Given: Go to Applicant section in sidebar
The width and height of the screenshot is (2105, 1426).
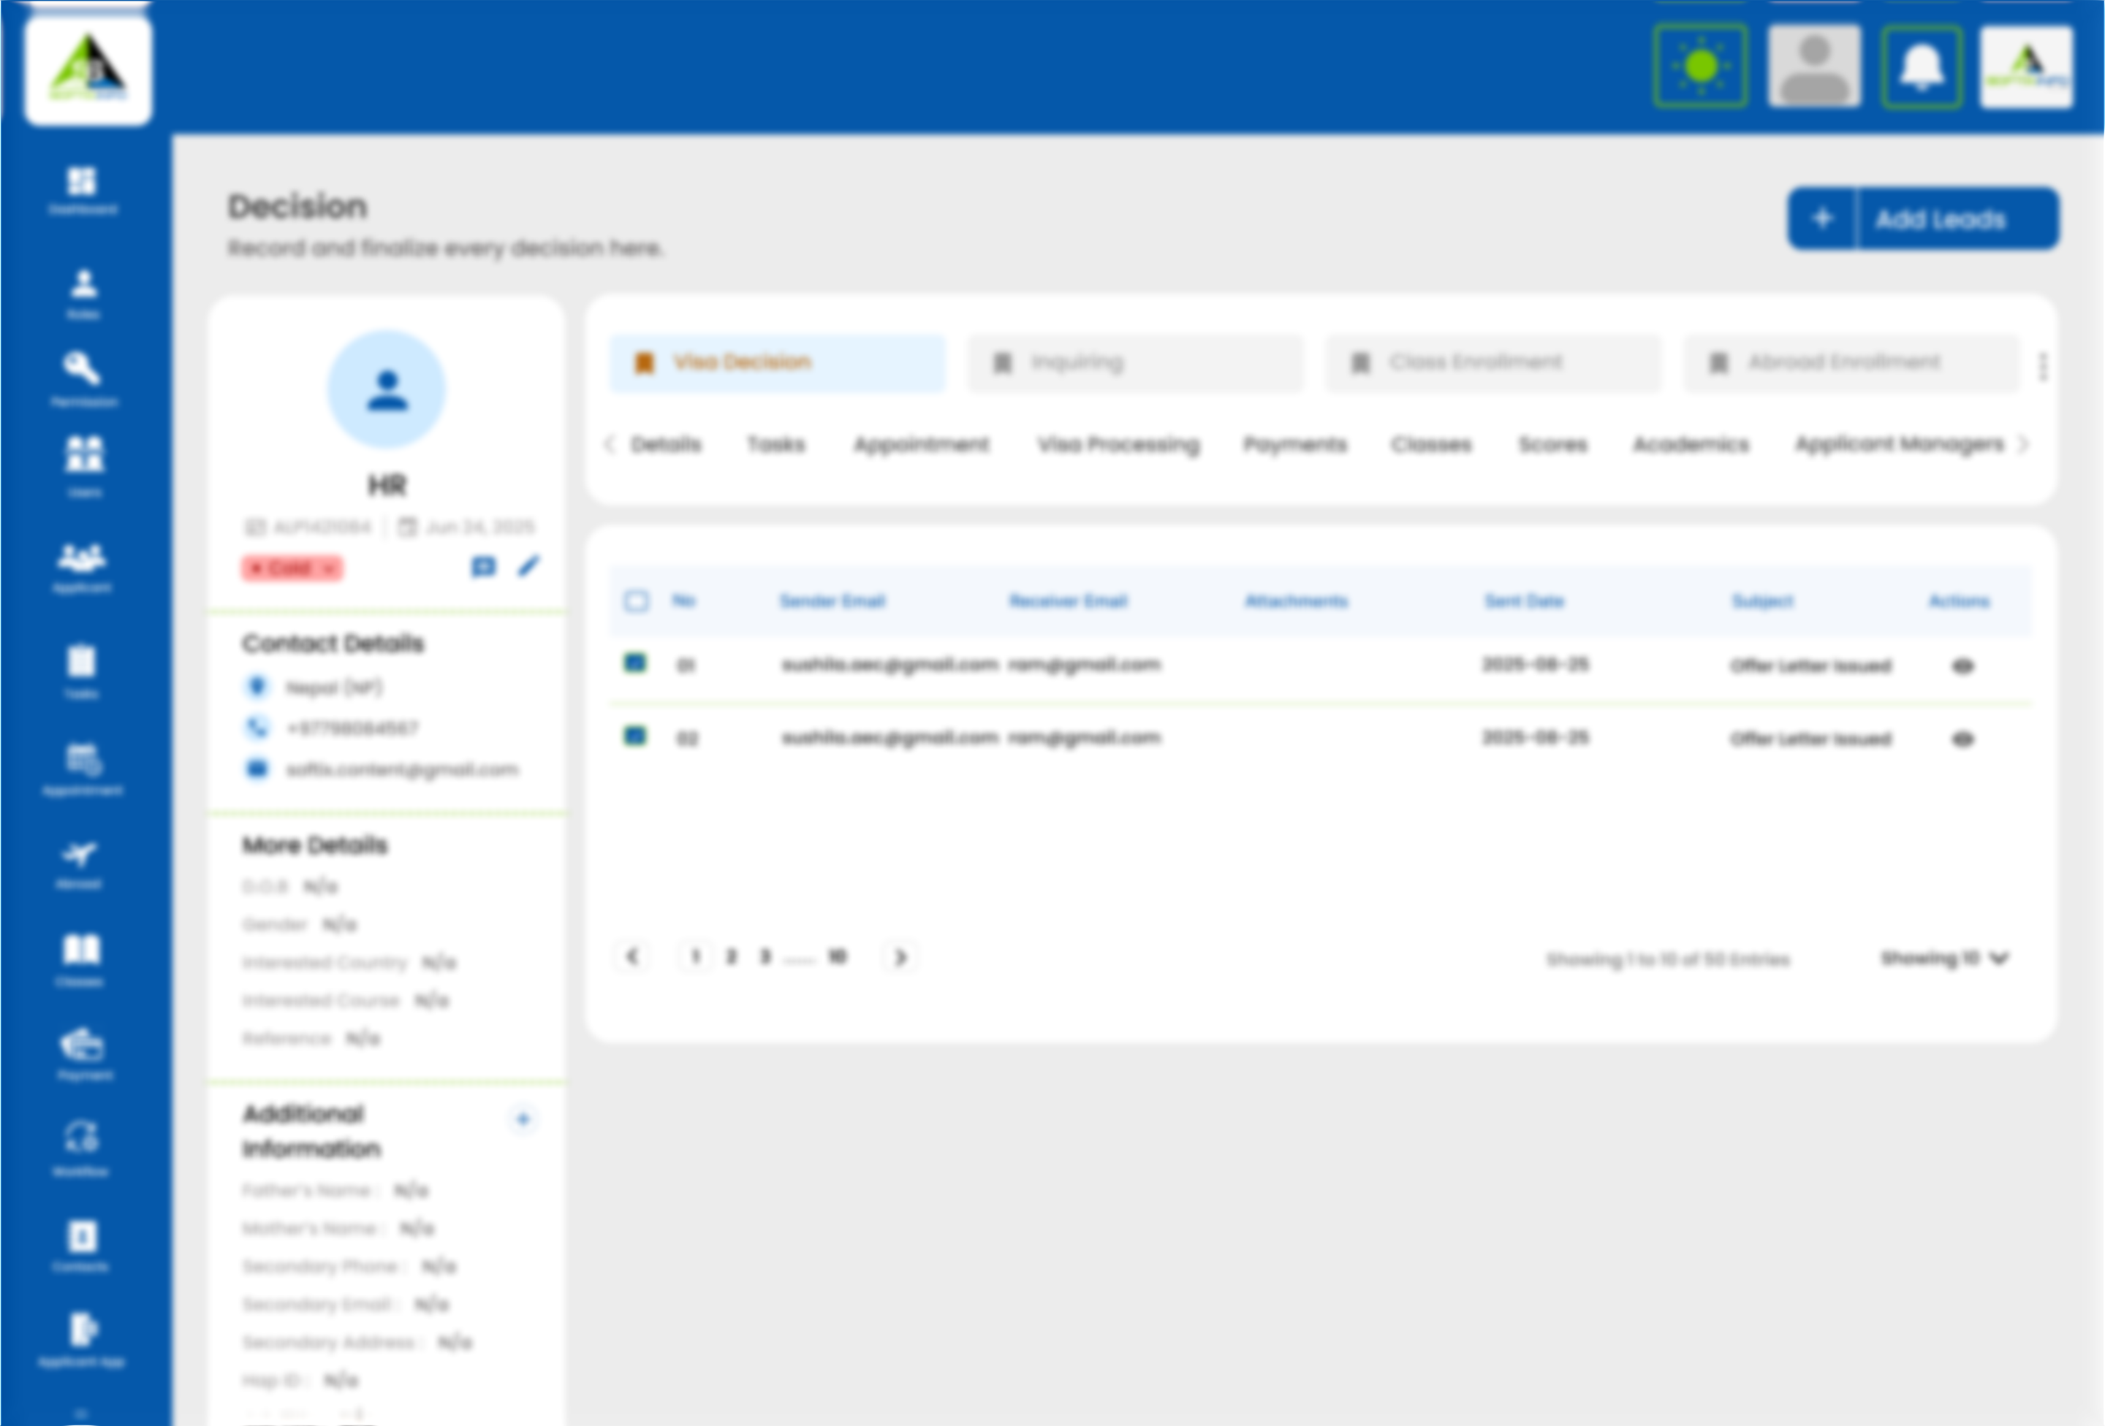Looking at the screenshot, I should tap(83, 560).
